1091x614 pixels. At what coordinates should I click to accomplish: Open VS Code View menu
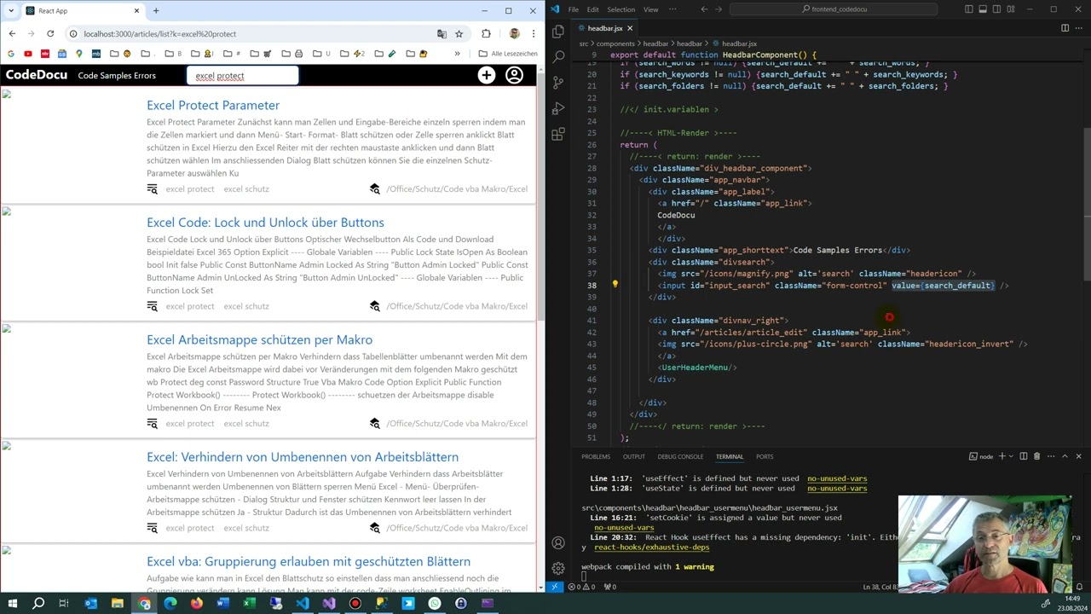pos(650,9)
